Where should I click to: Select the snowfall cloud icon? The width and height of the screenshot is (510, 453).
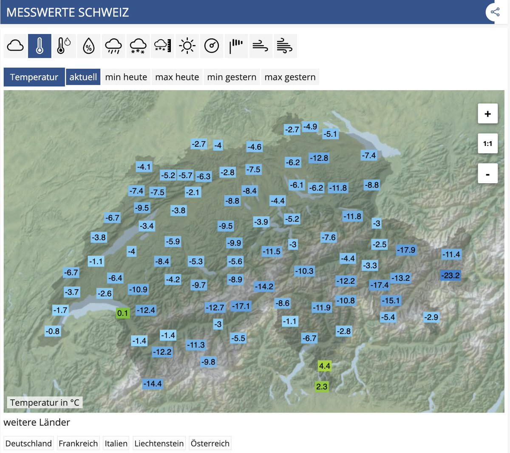[x=138, y=46]
